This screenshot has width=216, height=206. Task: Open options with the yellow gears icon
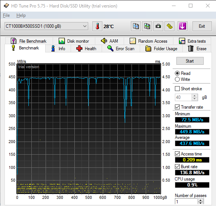170,26
